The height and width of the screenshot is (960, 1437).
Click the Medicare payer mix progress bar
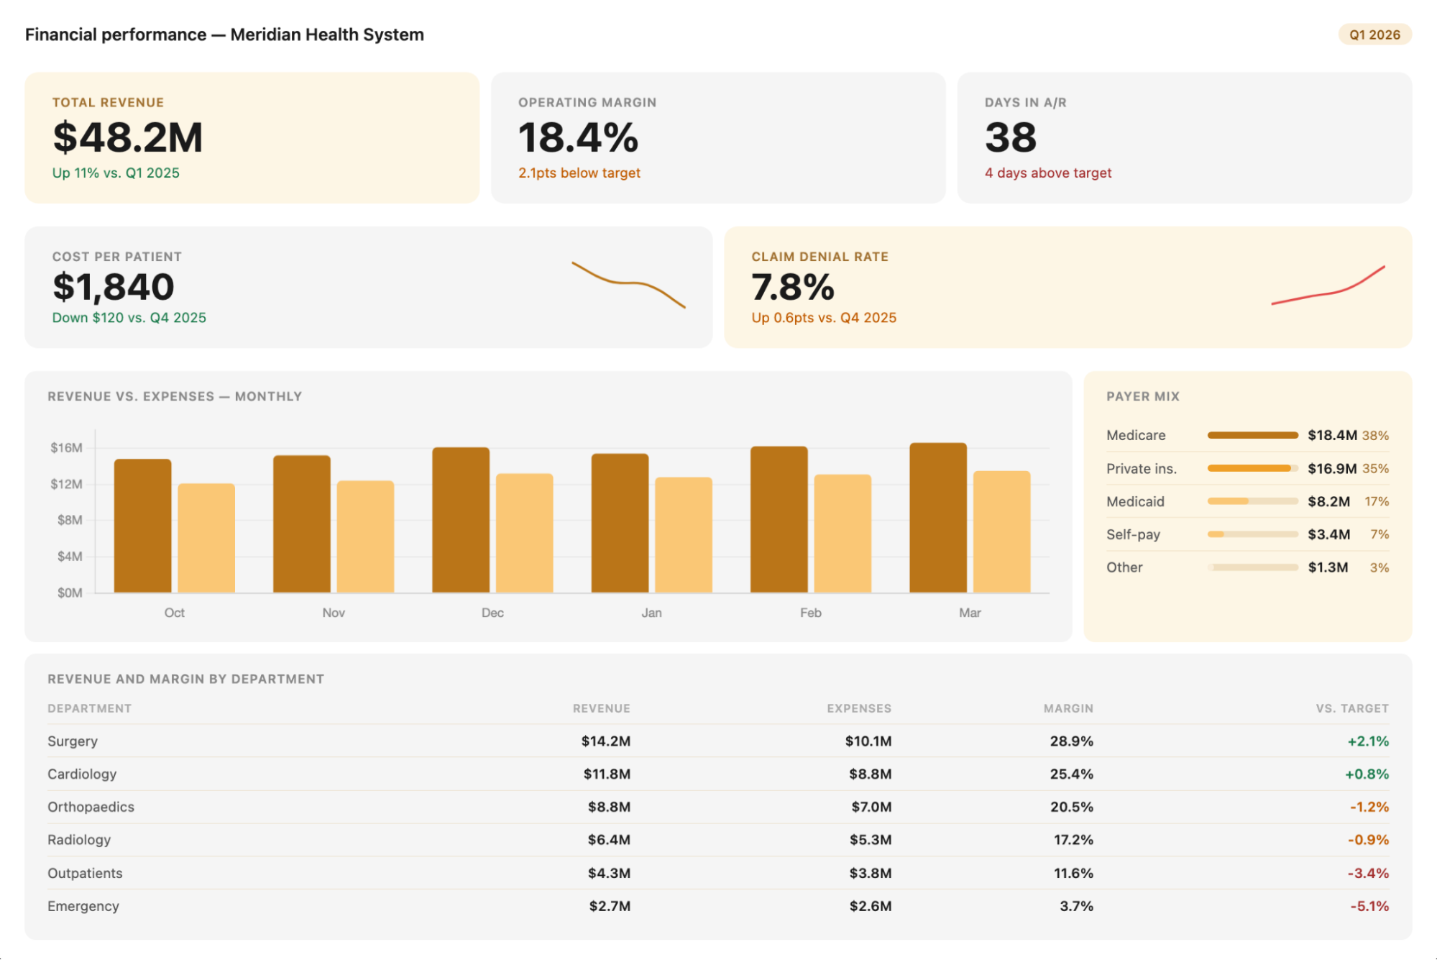(x=1252, y=435)
